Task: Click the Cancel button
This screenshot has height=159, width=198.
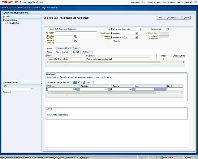Action: (x=186, y=18)
